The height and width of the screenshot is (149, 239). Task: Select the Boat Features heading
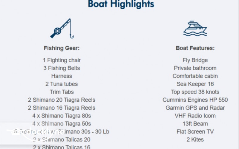coord(195,48)
